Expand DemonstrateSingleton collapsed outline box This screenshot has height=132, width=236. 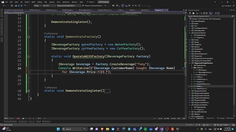pos(29,91)
